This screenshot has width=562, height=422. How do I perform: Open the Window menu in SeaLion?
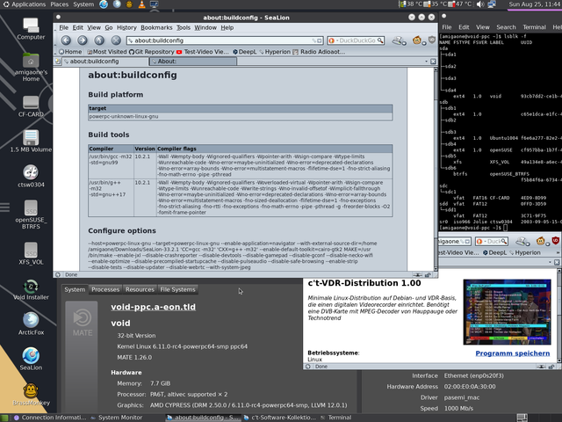(x=205, y=27)
